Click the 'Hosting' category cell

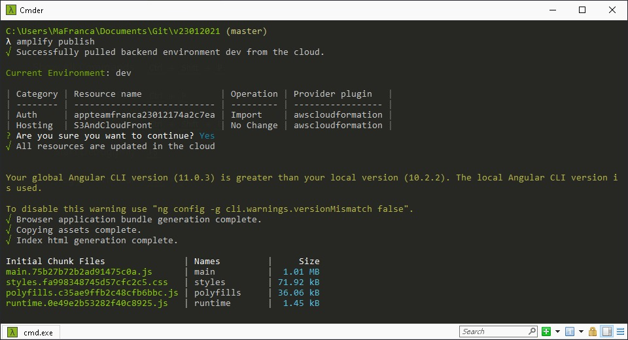(x=35, y=126)
